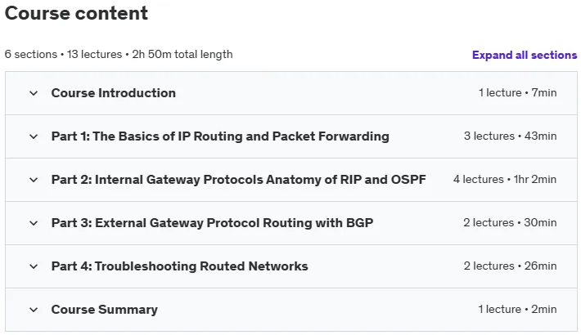
Task: Select the Course Introduction section title
Action: click(x=114, y=93)
